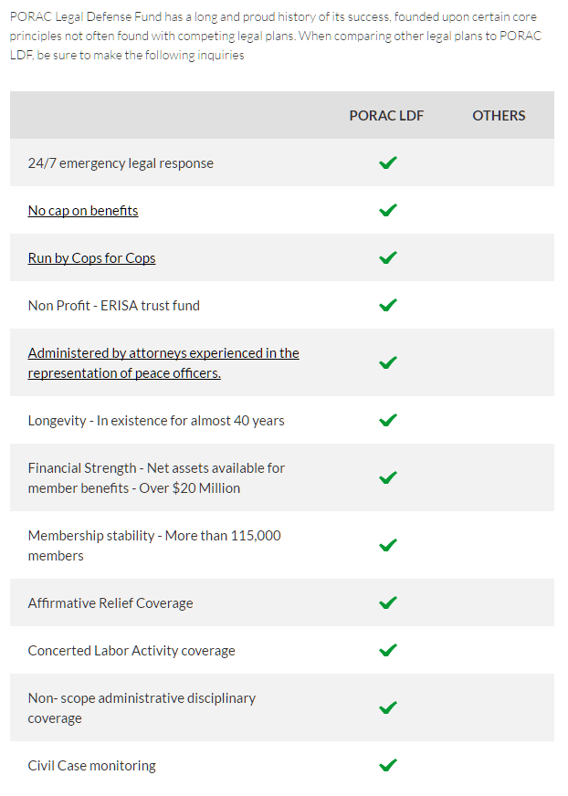Click the checkmark for Non Profit ERISA trust fund
The image size is (568, 796).
[388, 306]
